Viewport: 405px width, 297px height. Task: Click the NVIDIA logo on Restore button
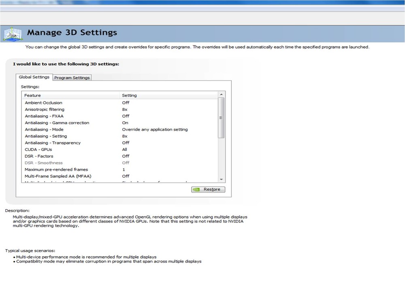pos(196,189)
